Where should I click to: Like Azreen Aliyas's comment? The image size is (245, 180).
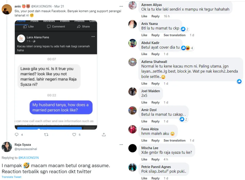click(144, 16)
